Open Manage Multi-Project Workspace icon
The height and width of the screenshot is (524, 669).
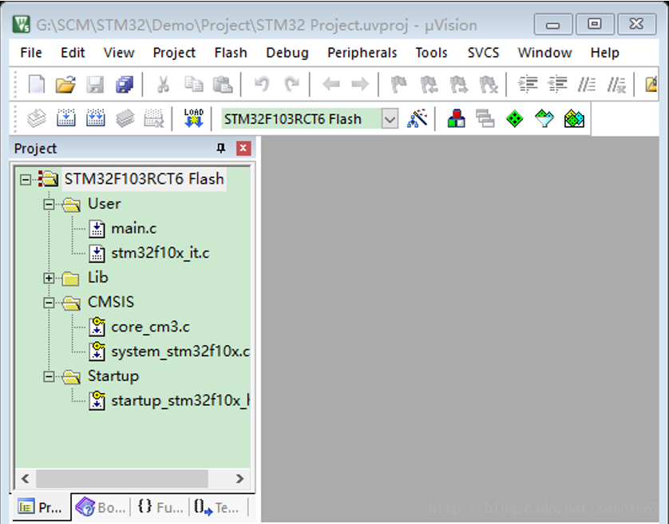pyautogui.click(x=485, y=118)
